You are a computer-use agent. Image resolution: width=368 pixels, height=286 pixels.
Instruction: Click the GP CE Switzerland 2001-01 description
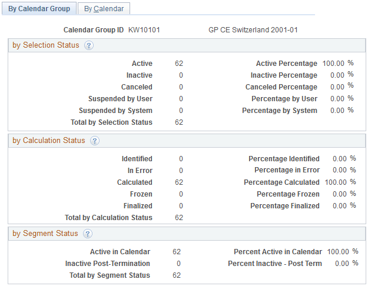click(x=247, y=29)
